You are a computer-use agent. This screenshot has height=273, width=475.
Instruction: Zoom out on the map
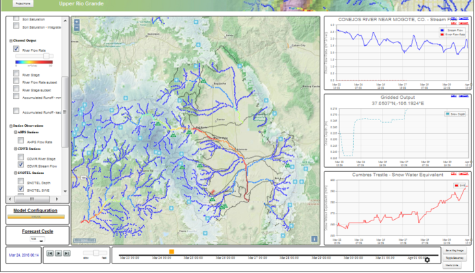[x=77, y=30]
